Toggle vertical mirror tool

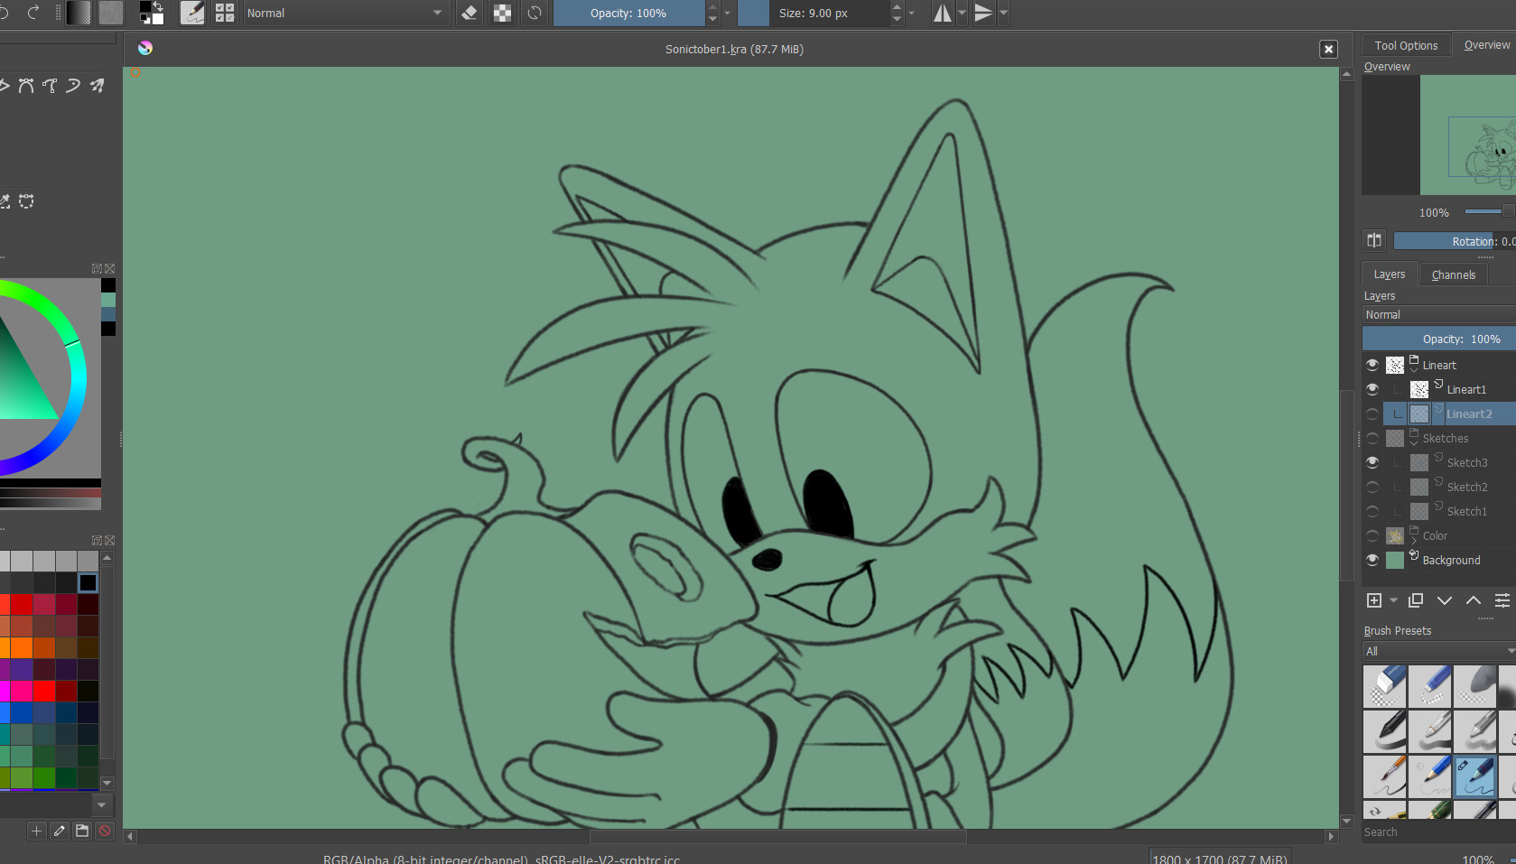pyautogui.click(x=983, y=13)
